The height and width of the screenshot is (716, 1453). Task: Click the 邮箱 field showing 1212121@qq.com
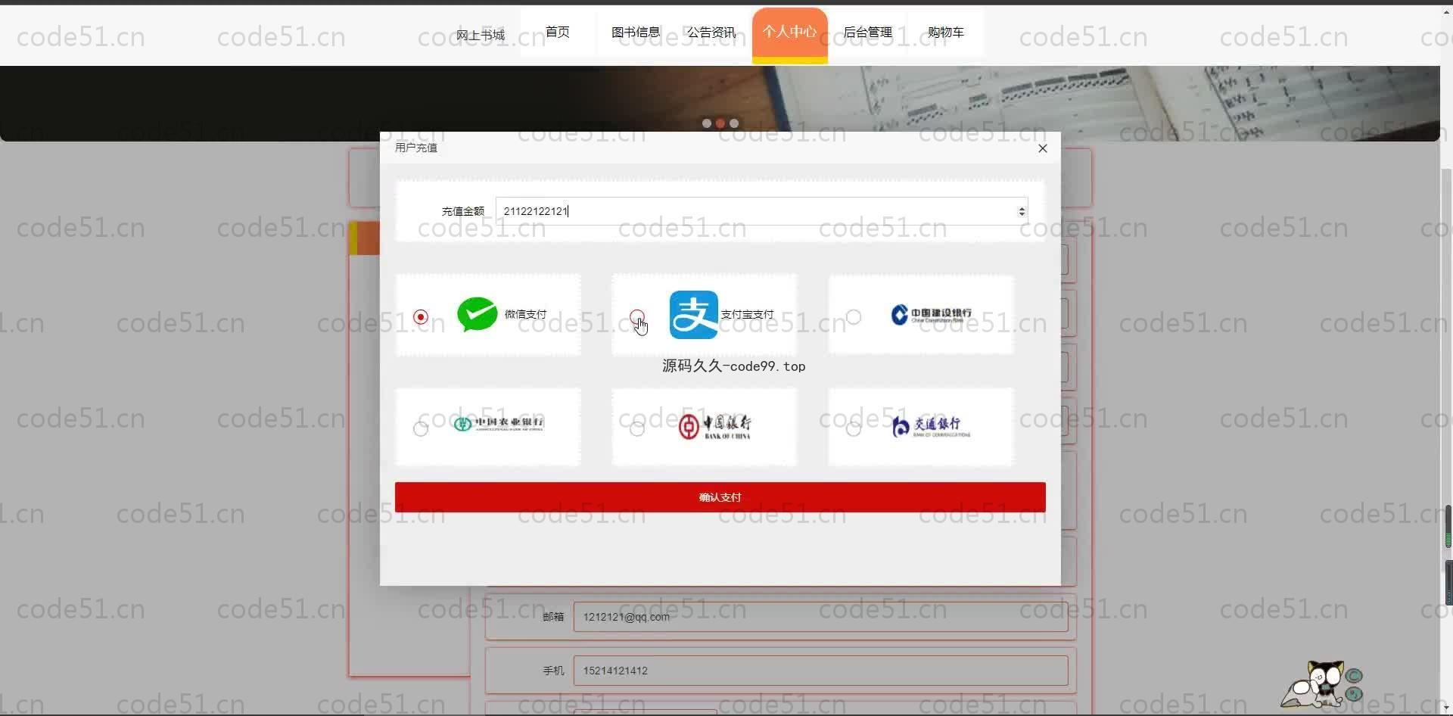[x=820, y=617]
